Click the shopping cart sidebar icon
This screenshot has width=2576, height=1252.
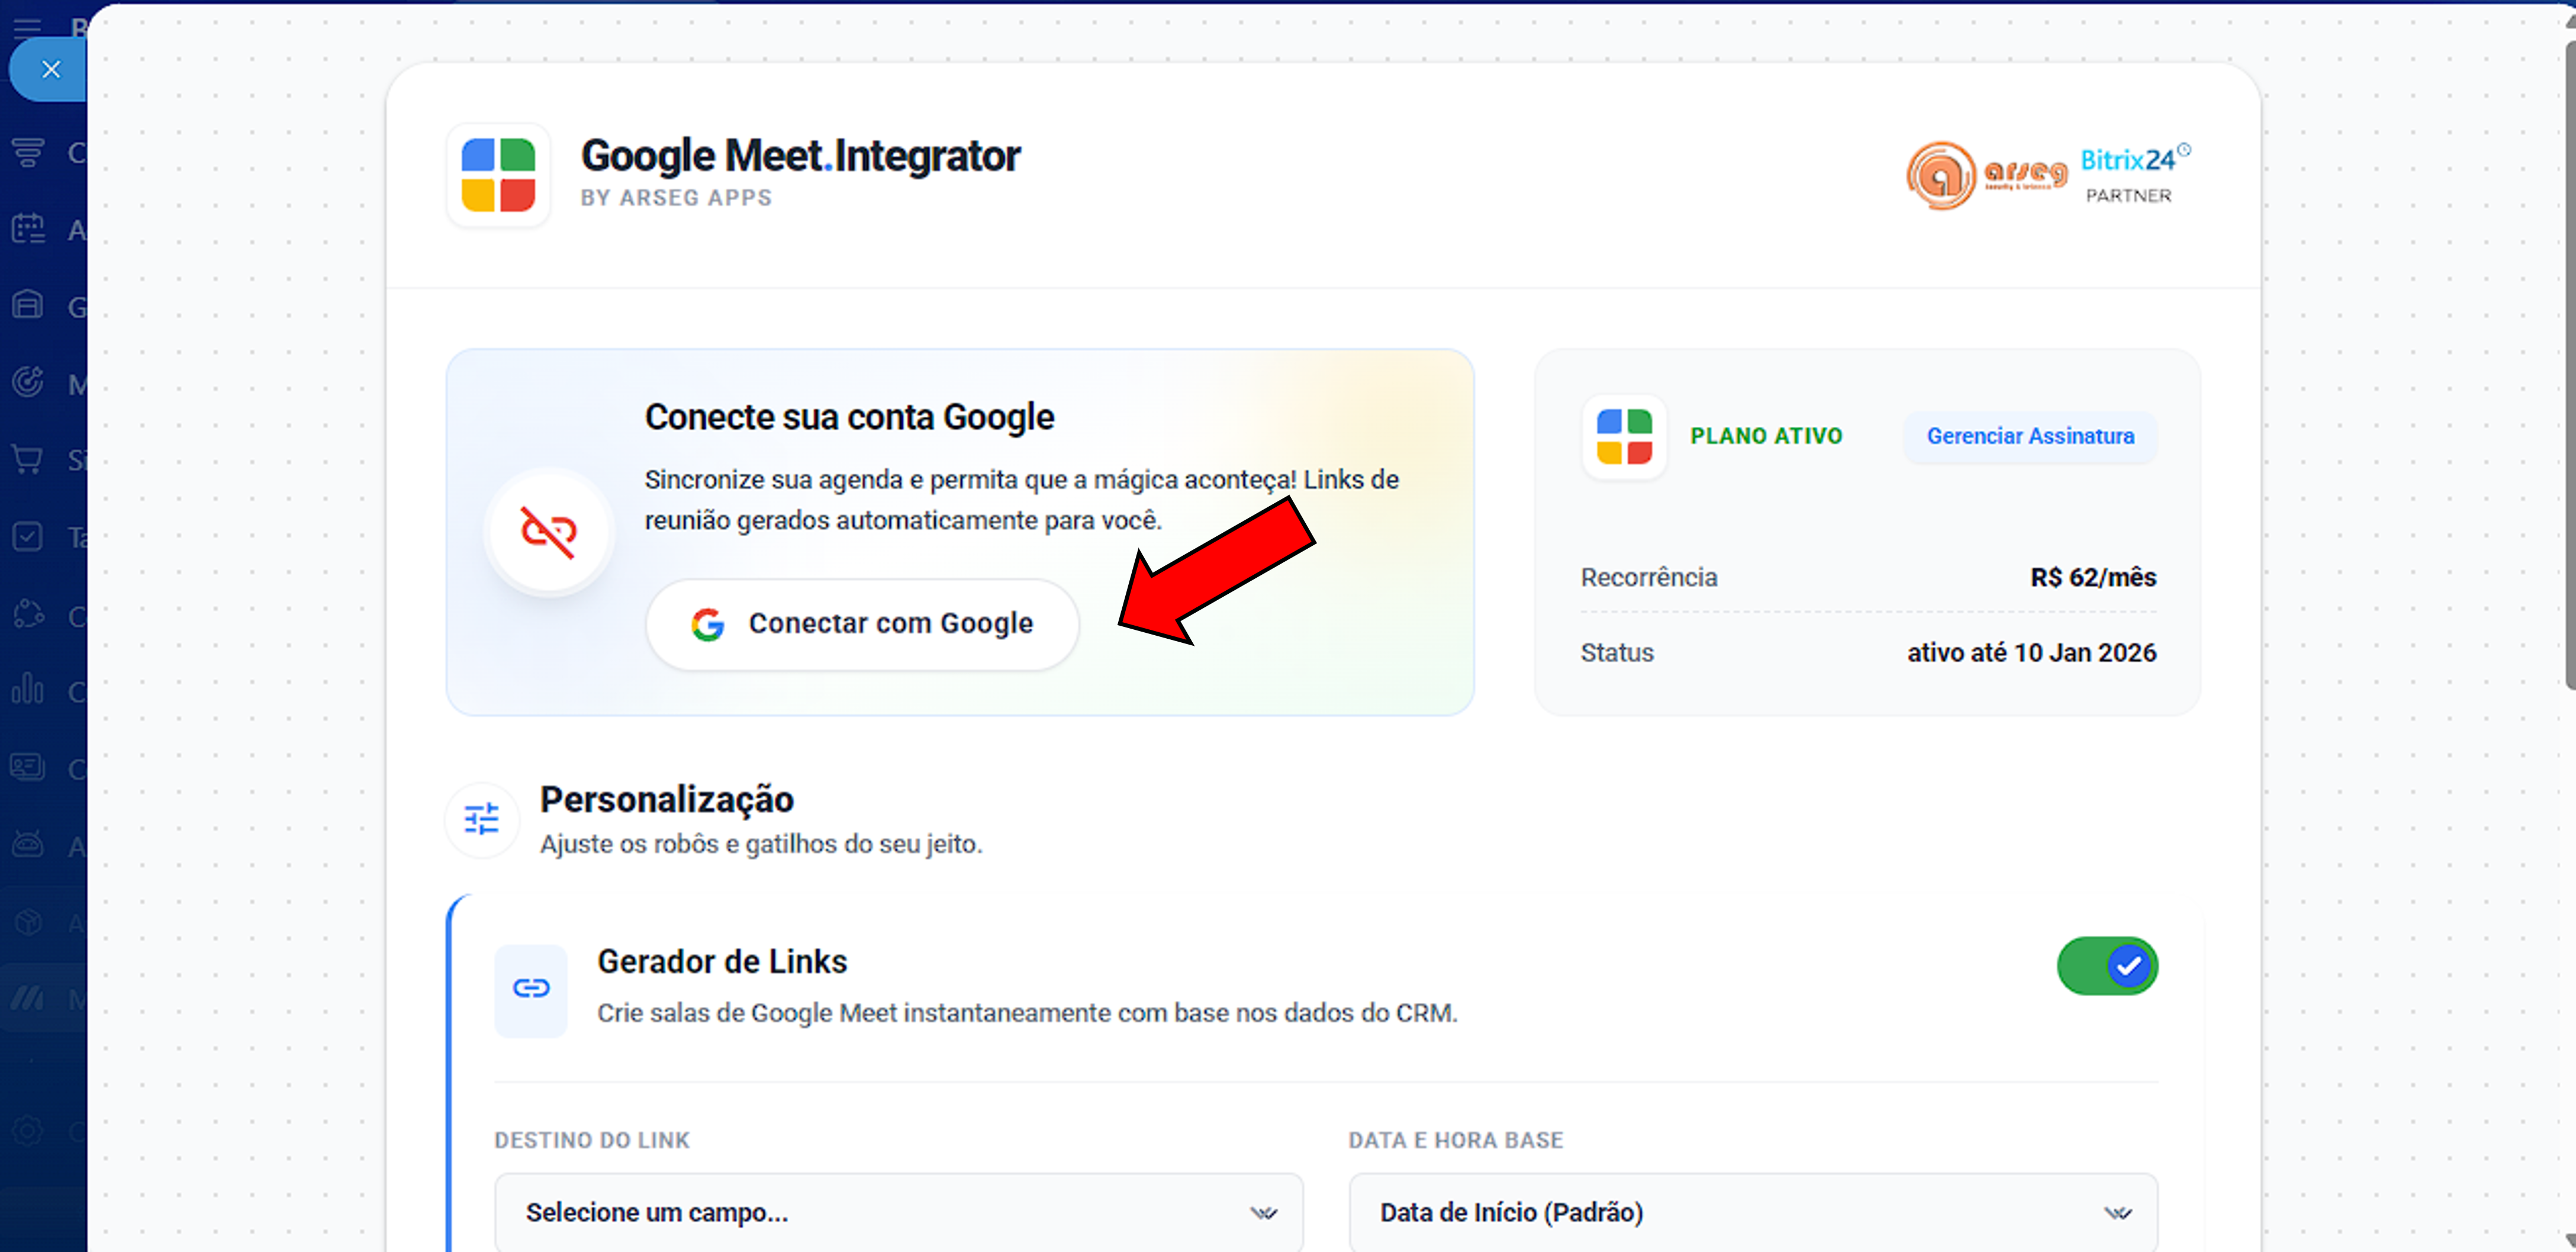coord(28,460)
